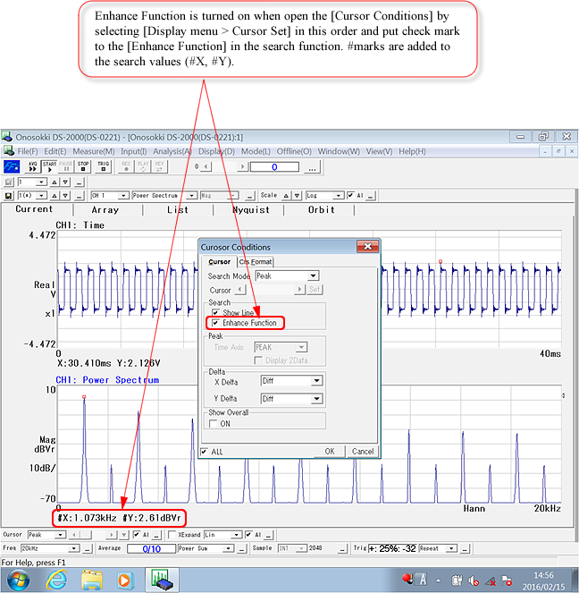The image size is (579, 593).
Task: Click the TRIG trigger button
Action: (x=103, y=166)
